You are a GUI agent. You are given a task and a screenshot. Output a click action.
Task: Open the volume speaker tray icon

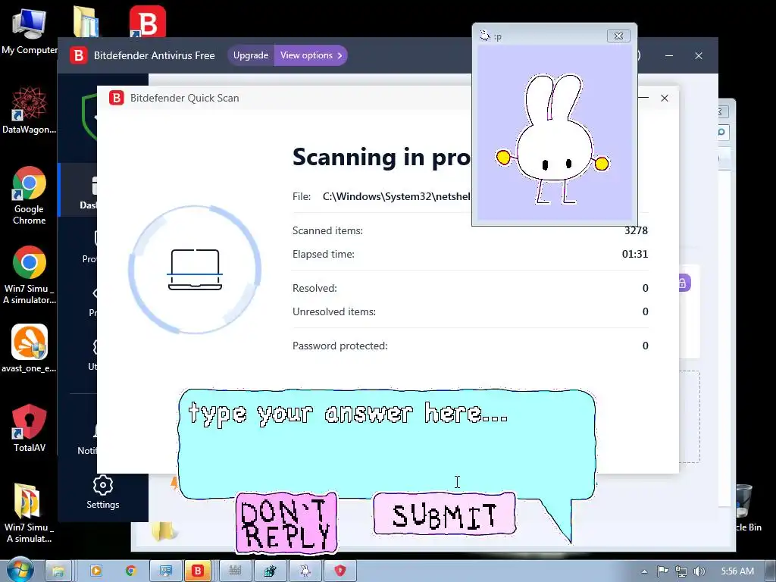699,571
